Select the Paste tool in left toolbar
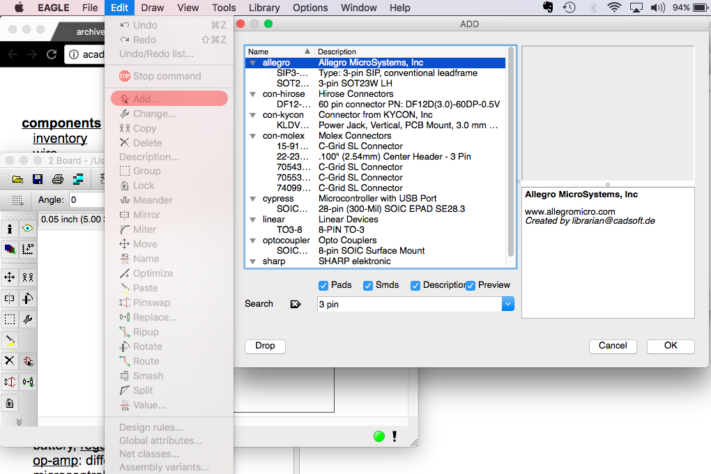Viewport: 711px width, 474px height. (10, 340)
